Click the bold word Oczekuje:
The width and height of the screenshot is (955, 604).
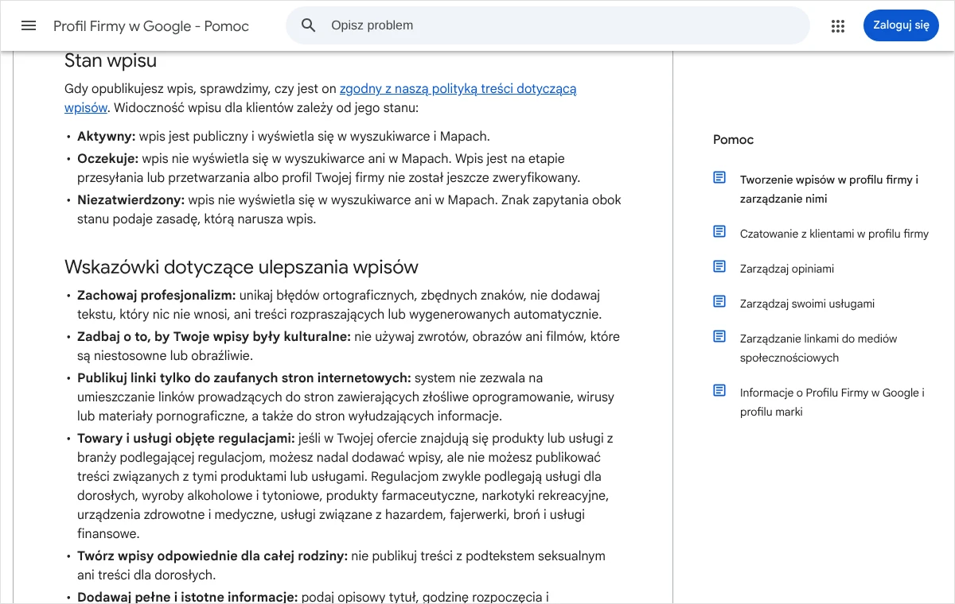[108, 159]
